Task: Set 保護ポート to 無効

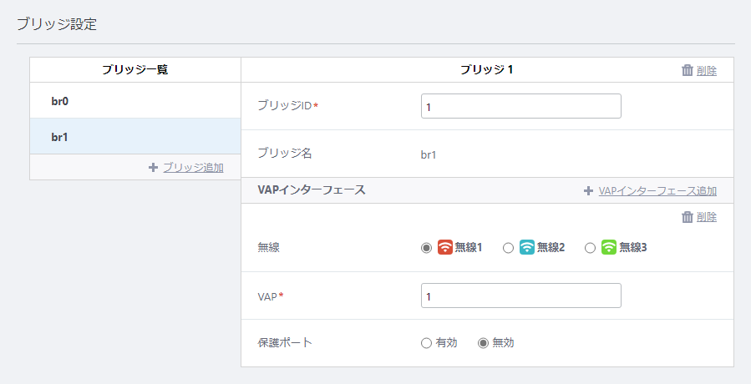Action: click(x=483, y=343)
